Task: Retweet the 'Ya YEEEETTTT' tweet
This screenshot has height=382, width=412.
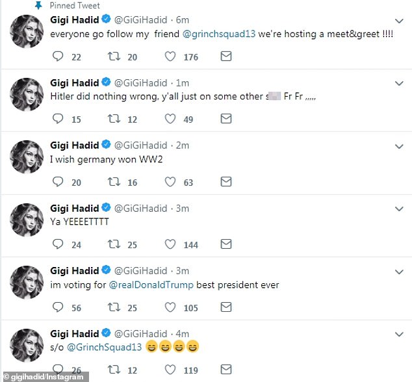Action: pos(114,244)
